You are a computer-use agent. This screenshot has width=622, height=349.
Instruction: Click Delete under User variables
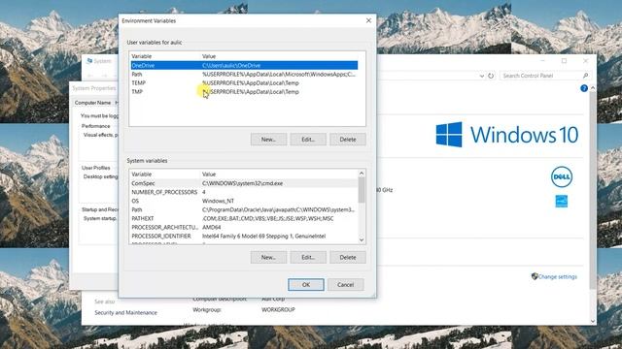click(348, 140)
